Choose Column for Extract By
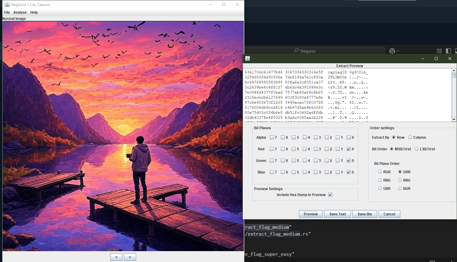Viewport: 457px width, 262px height. pyautogui.click(x=410, y=138)
